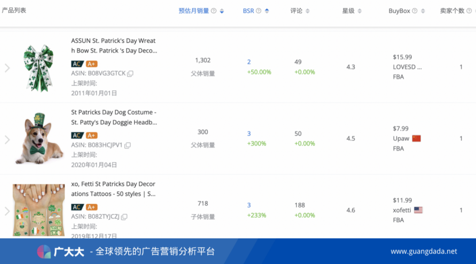This screenshot has height=264, width=476.
Task: Open green bow product thumbnail
Action: pos(38,68)
